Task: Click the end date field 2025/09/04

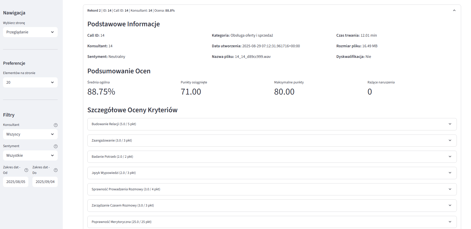Action: click(x=45, y=182)
